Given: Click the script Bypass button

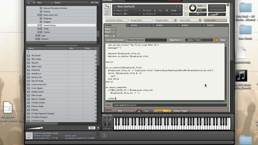Looking at the screenshot, I should (110, 29).
